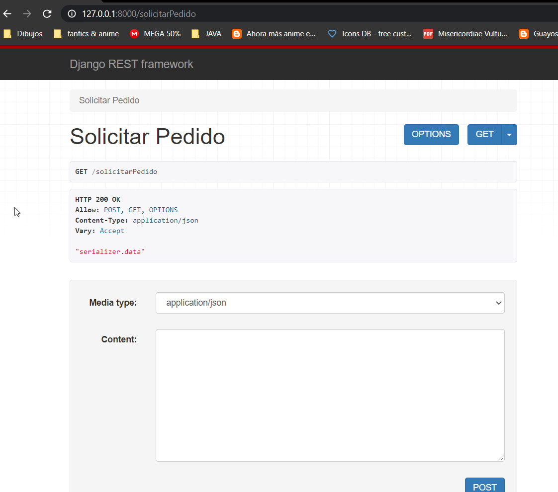This screenshot has height=492, width=558.
Task: Click the Icons DB heart icon
Action: [332, 33]
